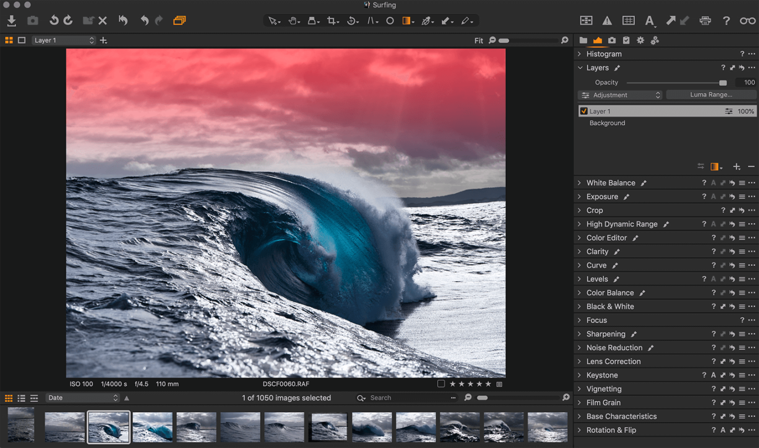Open the Capture camera tool tab
The width and height of the screenshot is (759, 448).
[612, 40]
